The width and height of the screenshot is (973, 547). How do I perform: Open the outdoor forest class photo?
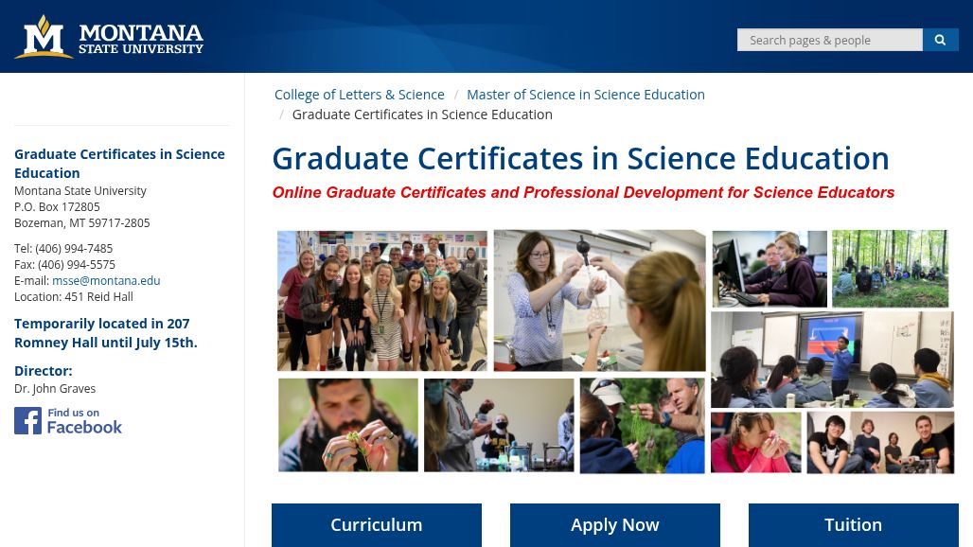pos(890,269)
